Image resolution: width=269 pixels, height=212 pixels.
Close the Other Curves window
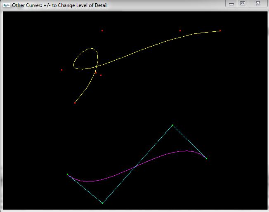point(258,4)
